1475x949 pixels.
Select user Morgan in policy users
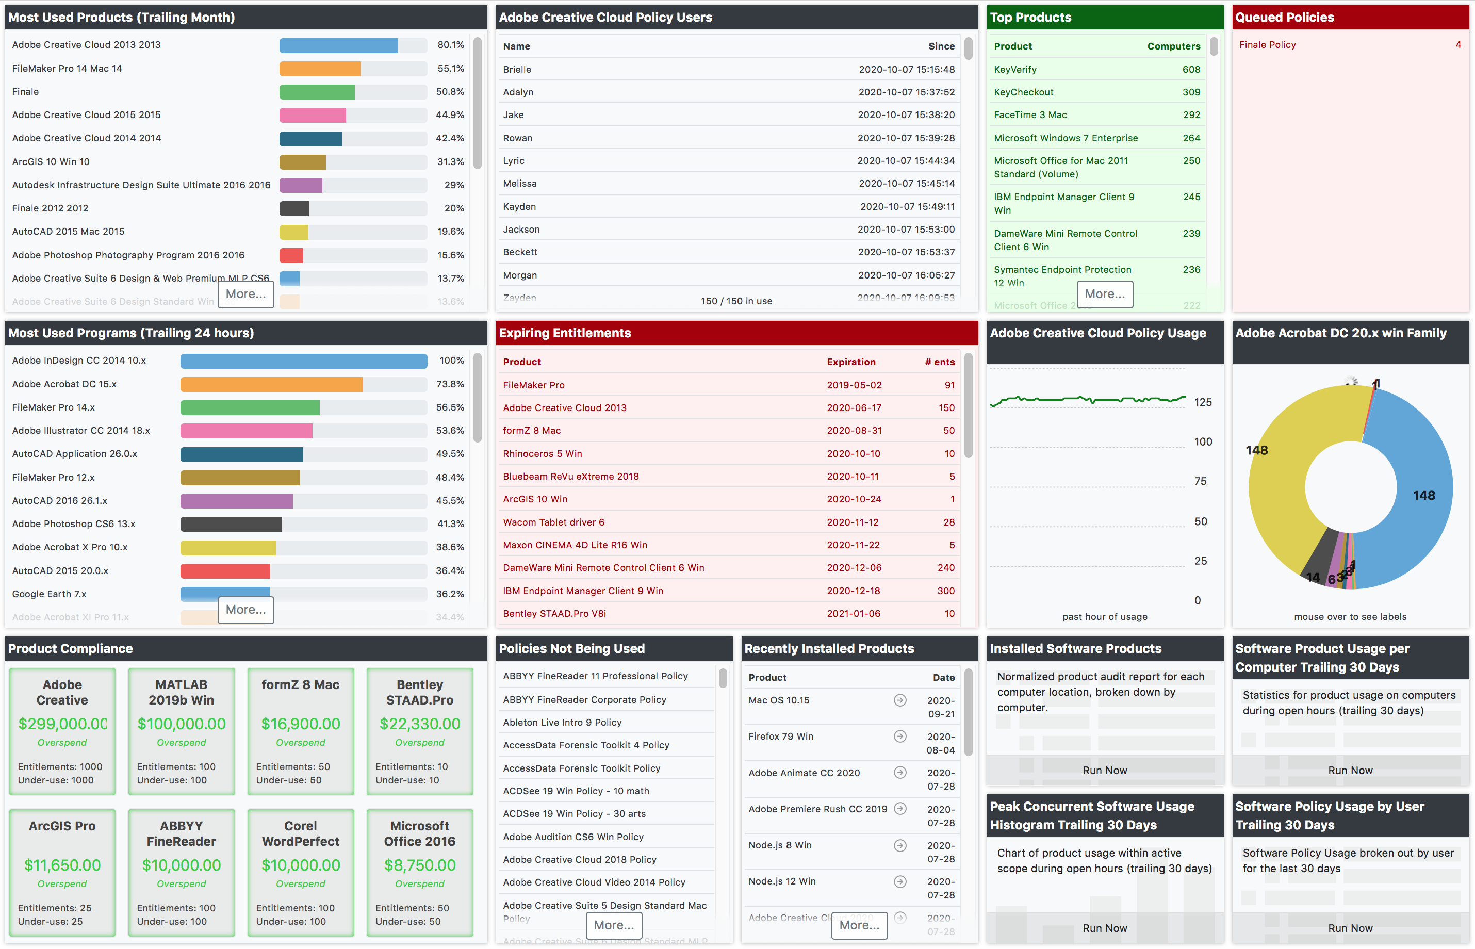tap(728, 275)
